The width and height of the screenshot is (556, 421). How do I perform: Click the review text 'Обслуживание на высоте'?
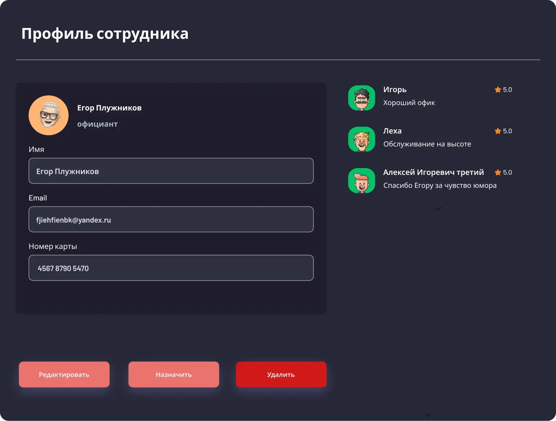(x=427, y=144)
